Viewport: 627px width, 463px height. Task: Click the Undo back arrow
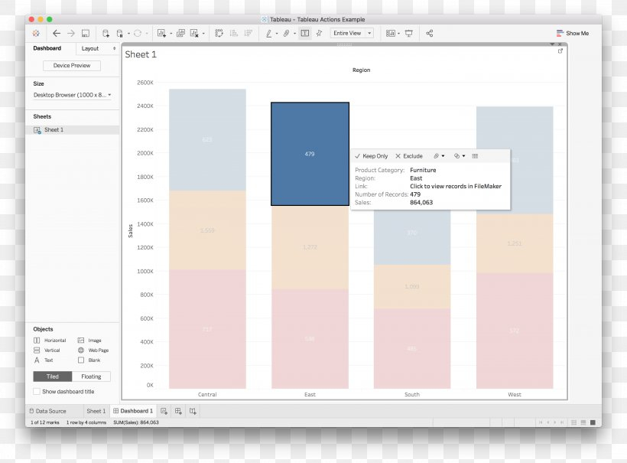click(x=57, y=33)
